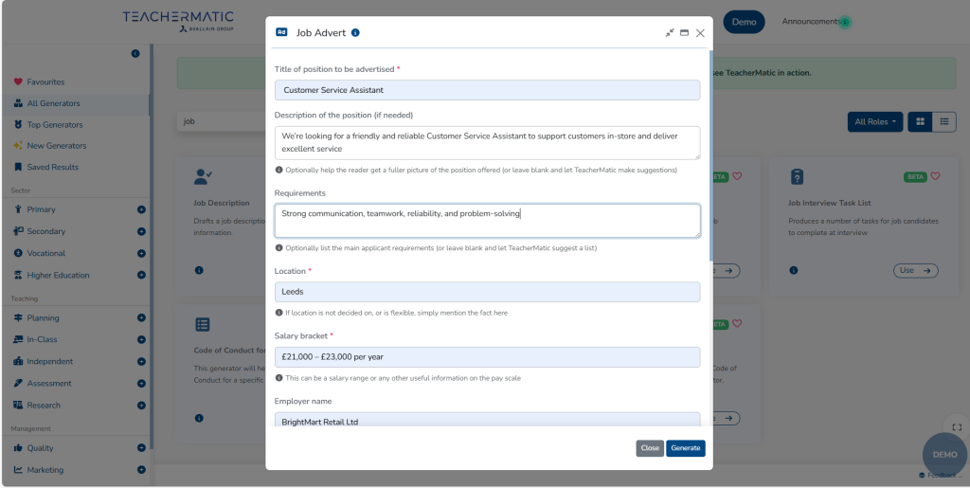Viewport: 970px width, 488px height.
Task: Click the collapse arrows icon in Job Advert dialog
Action: [x=670, y=33]
